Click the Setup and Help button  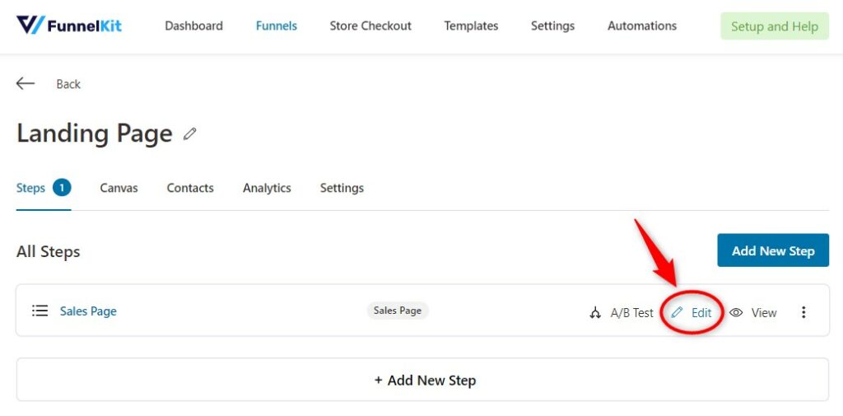coord(775,26)
